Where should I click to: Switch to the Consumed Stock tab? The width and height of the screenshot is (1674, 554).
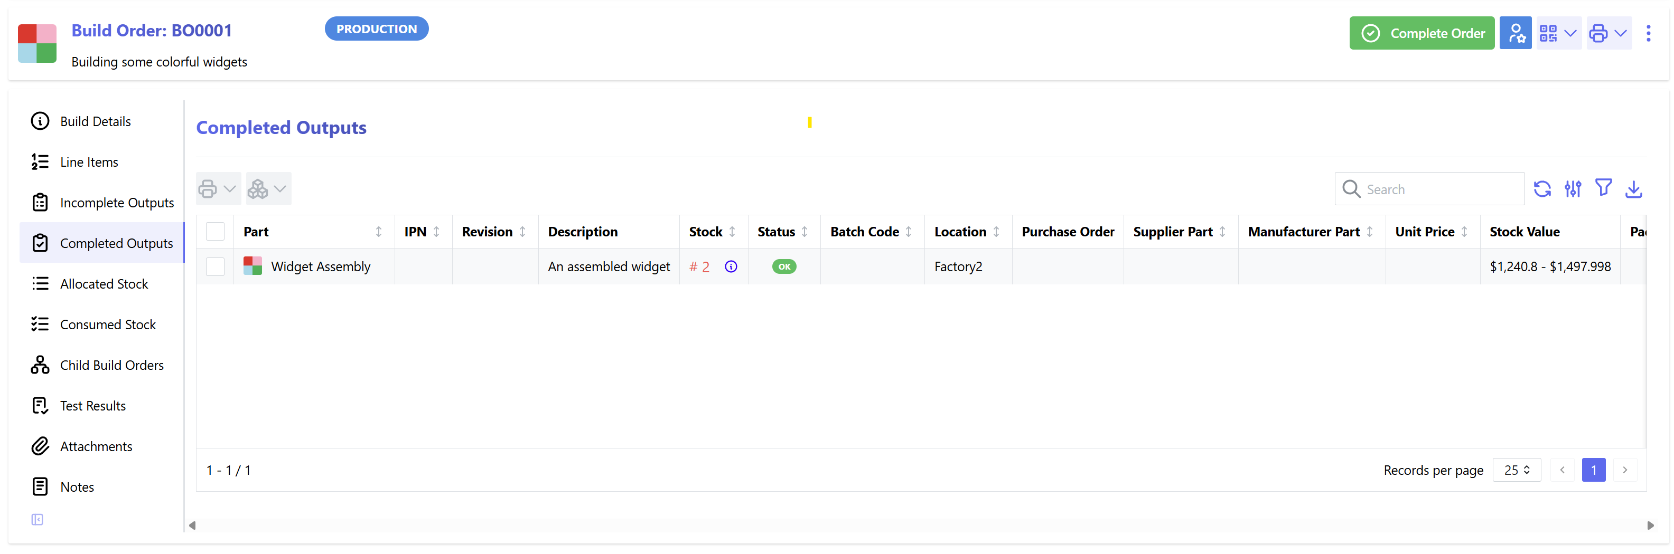point(108,324)
